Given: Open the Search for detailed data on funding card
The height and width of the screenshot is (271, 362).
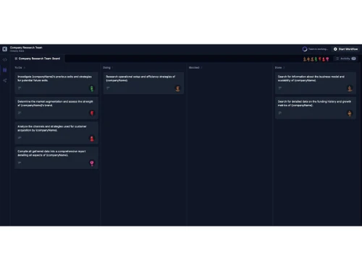Looking at the screenshot, I should point(316,108).
